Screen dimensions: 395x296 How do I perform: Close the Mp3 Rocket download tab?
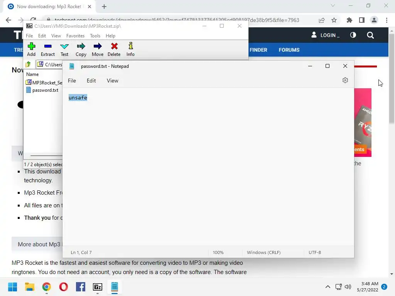coord(89,7)
